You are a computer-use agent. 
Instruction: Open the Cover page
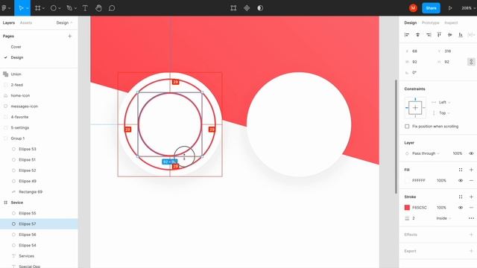point(16,47)
